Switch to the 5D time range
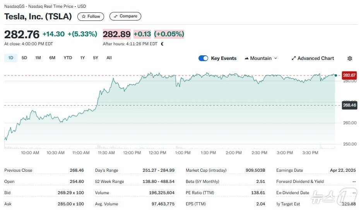 click(x=24, y=58)
